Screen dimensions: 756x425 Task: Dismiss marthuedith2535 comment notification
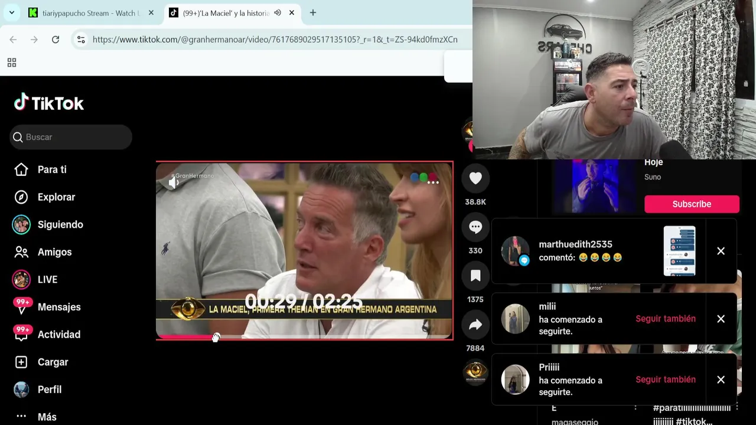[721, 251]
